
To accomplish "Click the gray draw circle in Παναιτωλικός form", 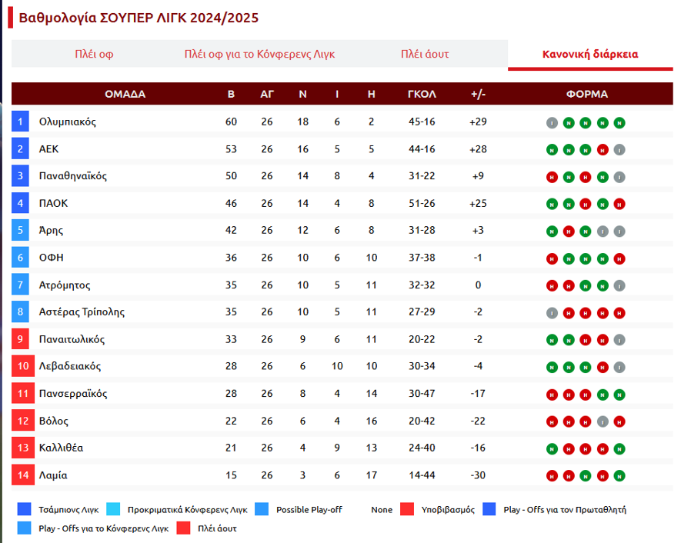I will click(x=619, y=340).
